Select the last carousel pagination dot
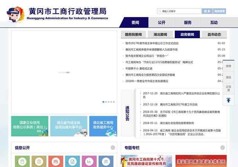The height and width of the screenshot is (167, 238). pos(114,102)
